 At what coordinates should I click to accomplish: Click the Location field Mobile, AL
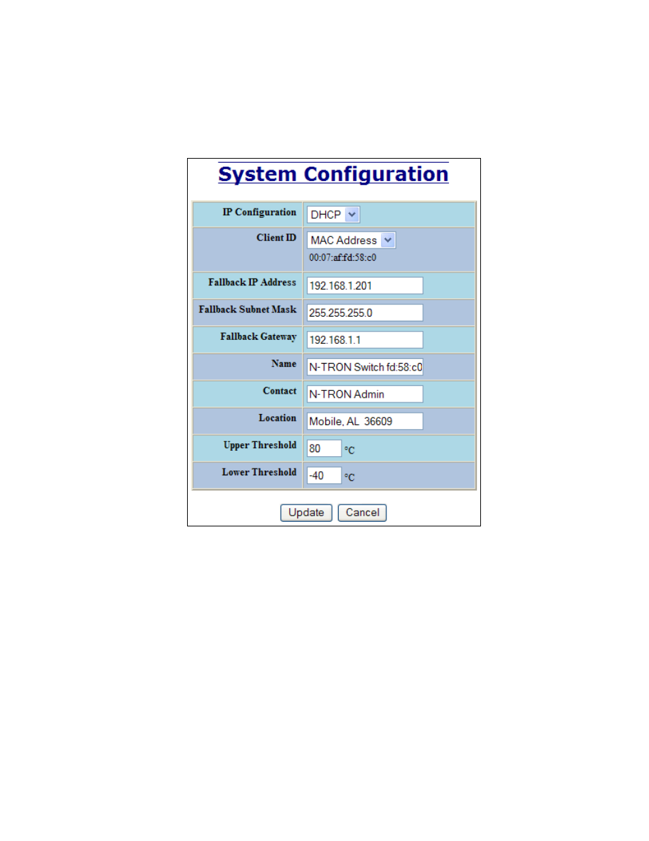click(x=365, y=422)
